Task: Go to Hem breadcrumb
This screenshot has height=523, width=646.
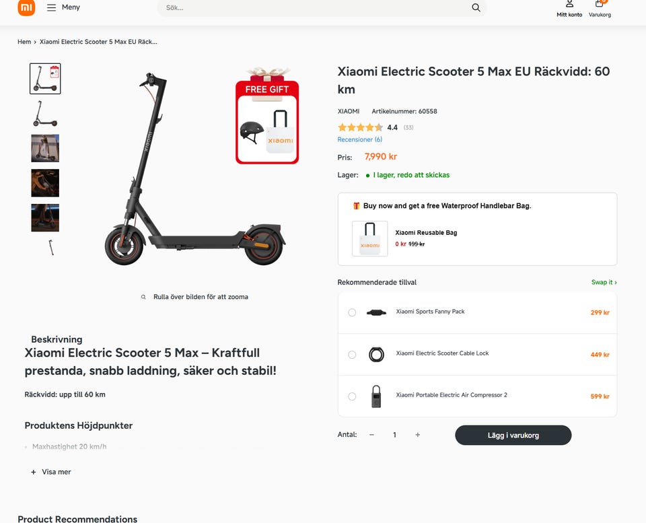Action: coord(24,42)
